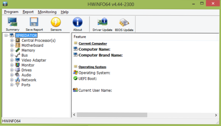Expand the Video Adapter node
This screenshot has width=221, height=126.
[12, 60]
